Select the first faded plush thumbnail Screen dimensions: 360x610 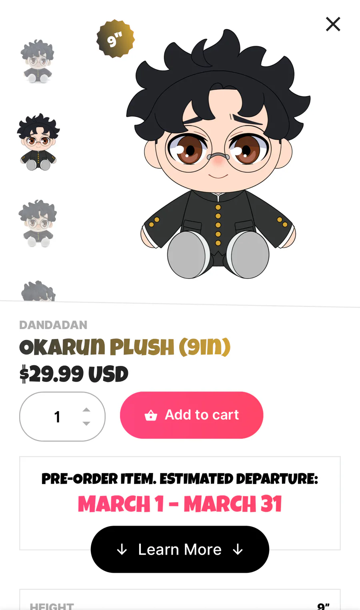(x=38, y=61)
